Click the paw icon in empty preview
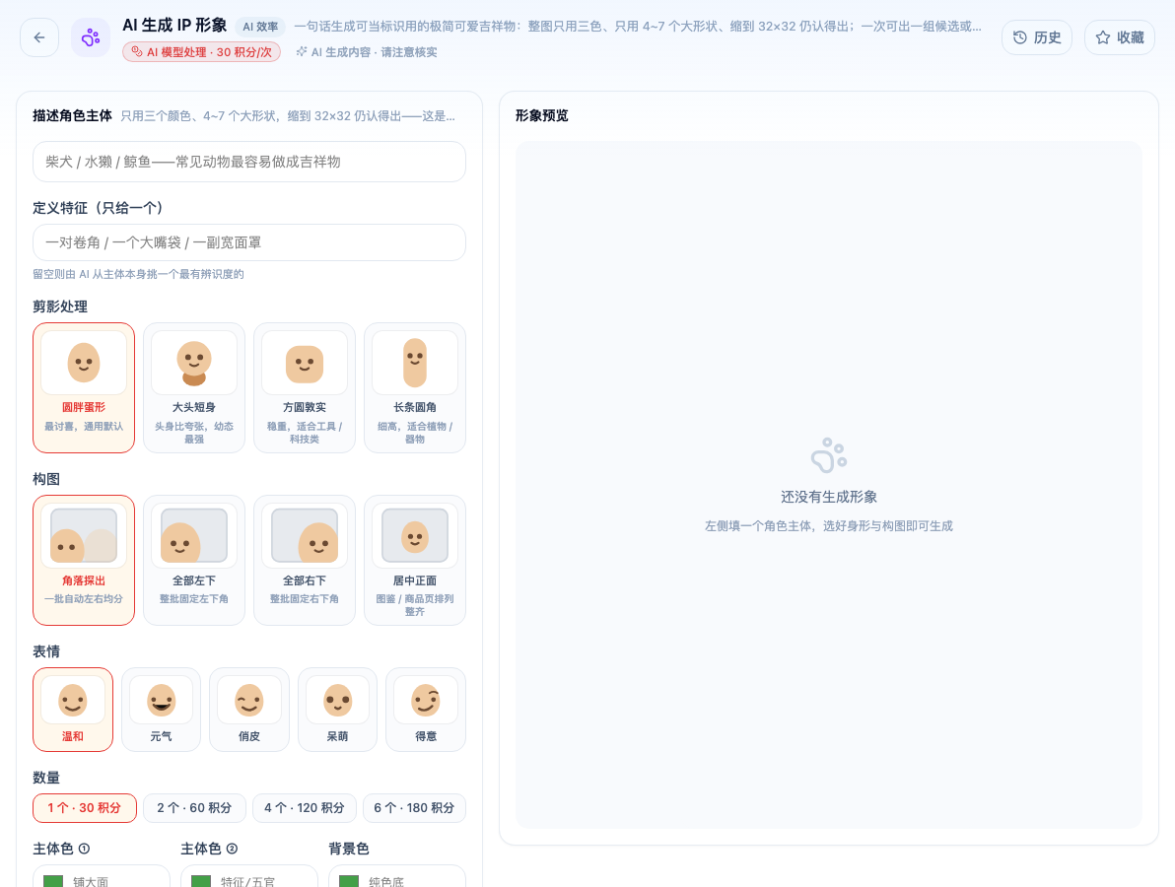Image resolution: width=1175 pixels, height=887 pixels. [829, 454]
